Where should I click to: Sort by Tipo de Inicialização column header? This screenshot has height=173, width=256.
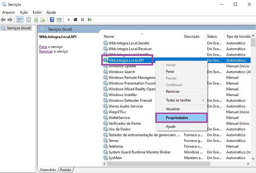coord(237,37)
